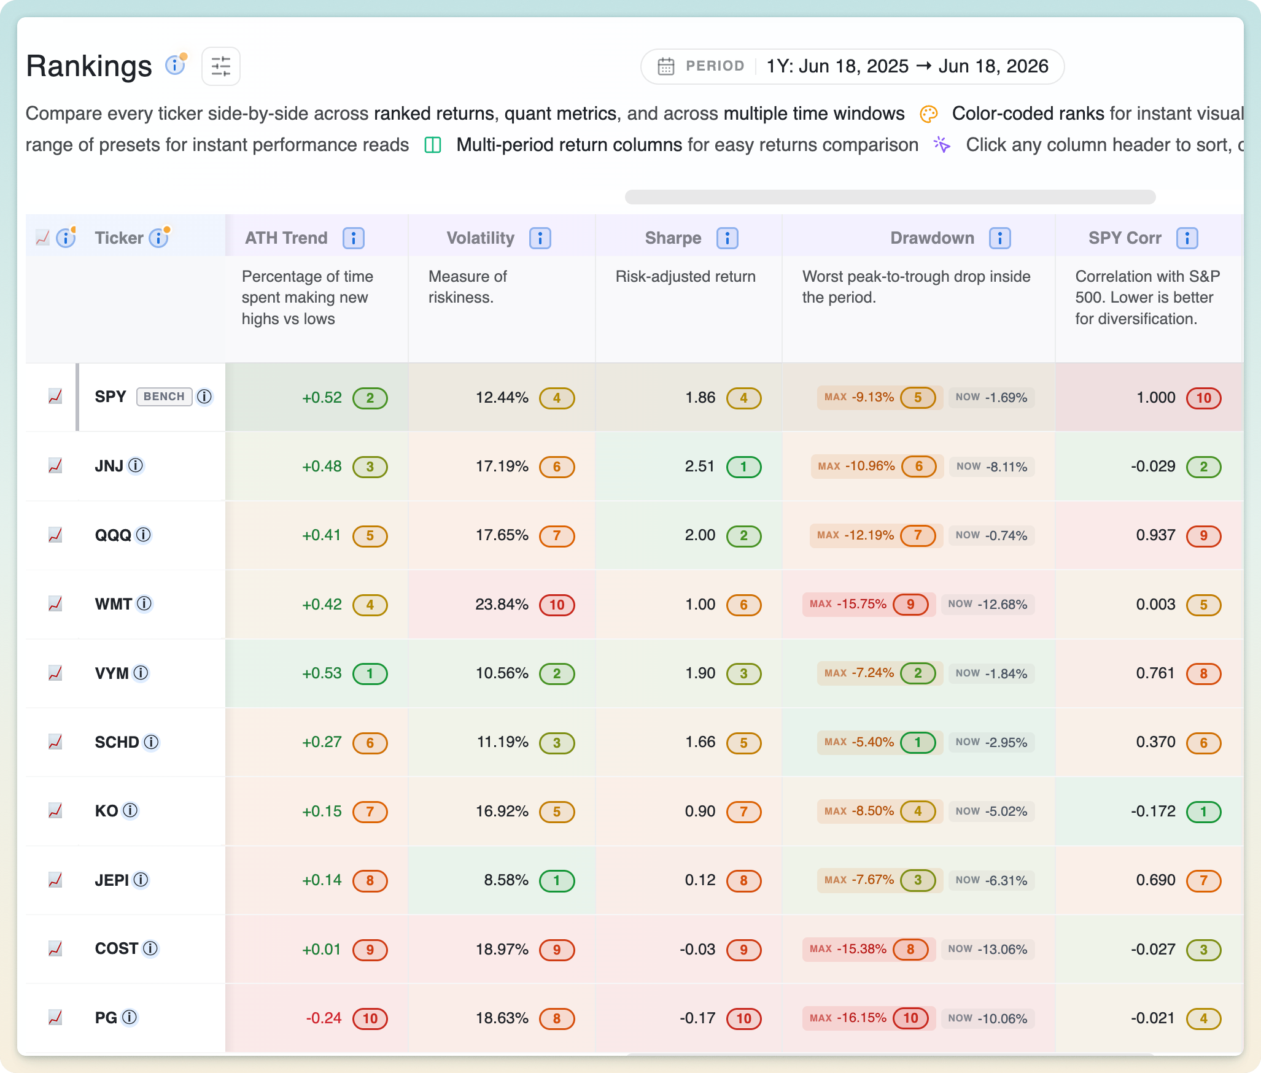Click QQQ Sharpe value 2.00
This screenshot has height=1073, width=1261.
700,535
